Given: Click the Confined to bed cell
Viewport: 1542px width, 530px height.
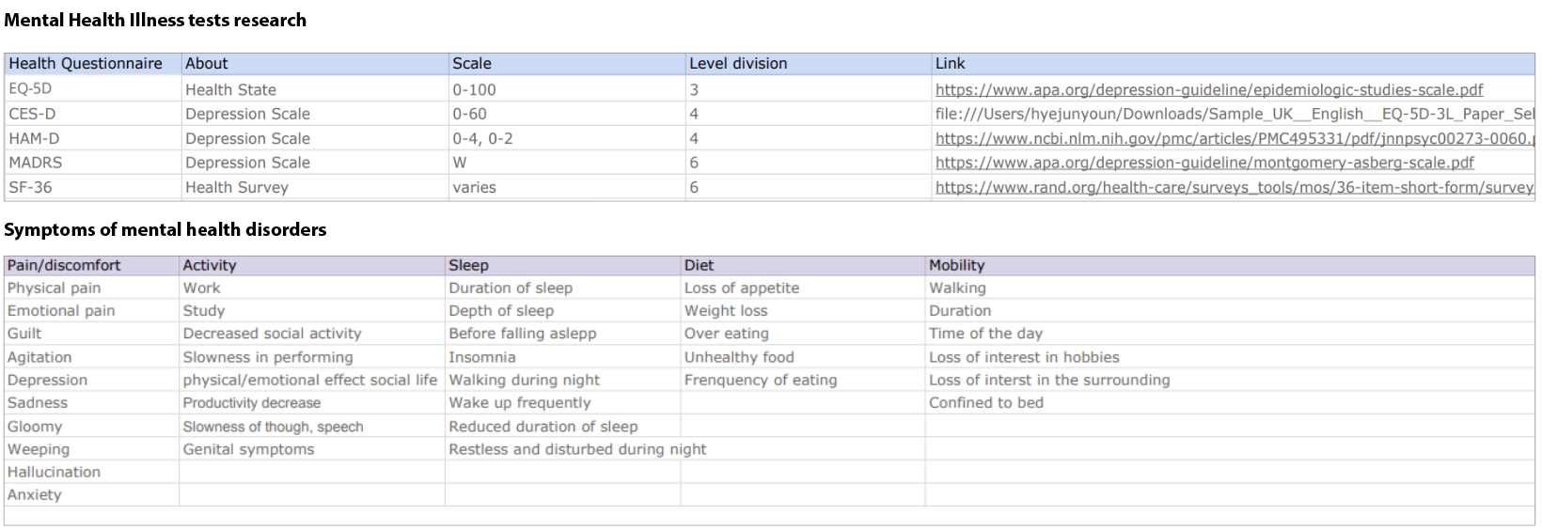Looking at the screenshot, I should [x=985, y=402].
